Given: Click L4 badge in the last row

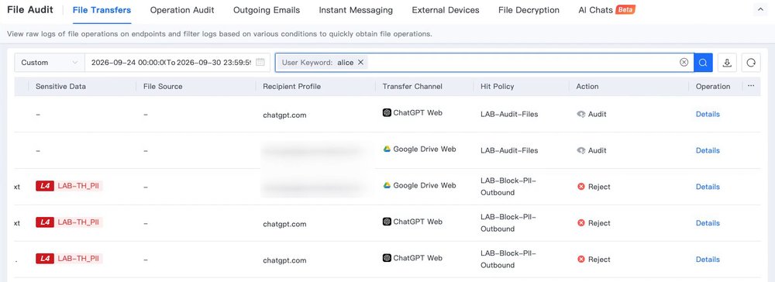Looking at the screenshot, I should click(44, 258).
